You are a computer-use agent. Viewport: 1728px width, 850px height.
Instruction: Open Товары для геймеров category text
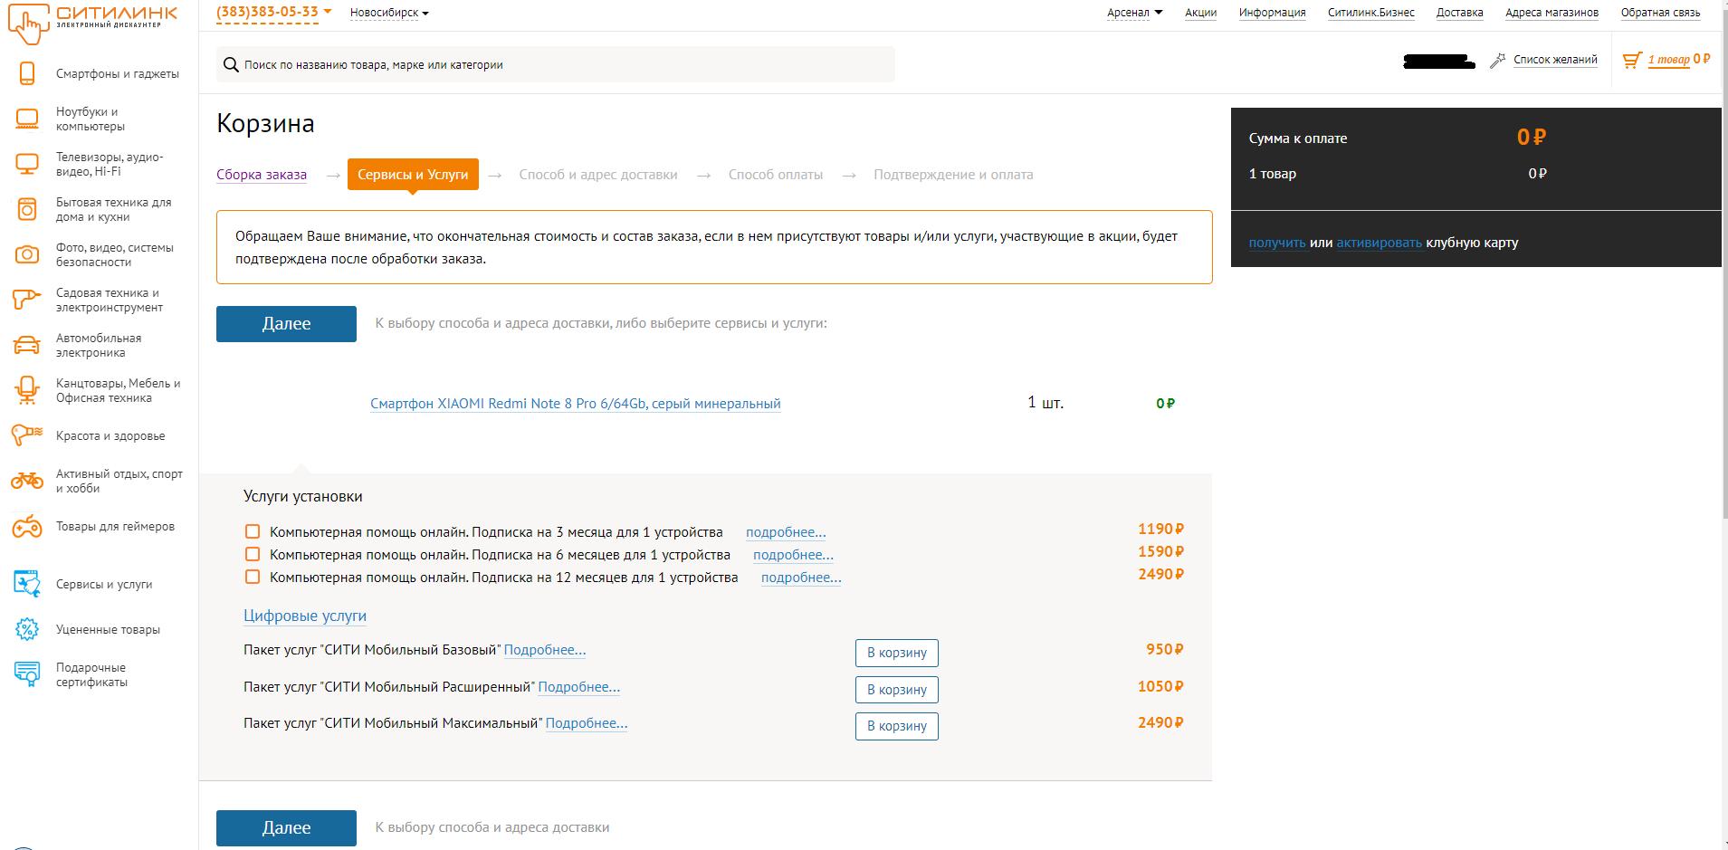click(115, 526)
